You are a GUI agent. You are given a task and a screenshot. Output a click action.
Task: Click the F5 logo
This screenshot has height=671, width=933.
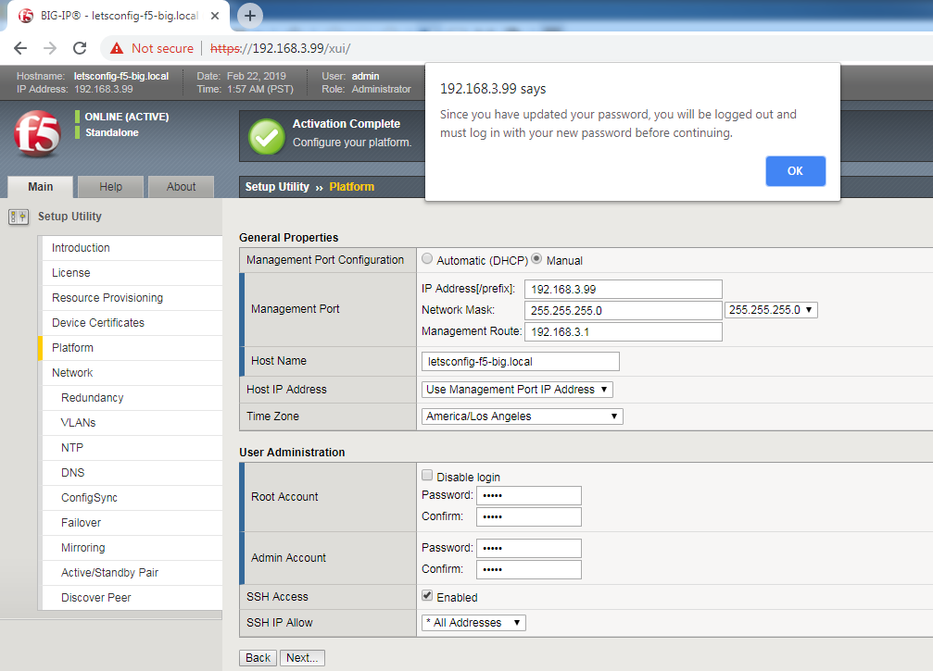tap(35, 135)
